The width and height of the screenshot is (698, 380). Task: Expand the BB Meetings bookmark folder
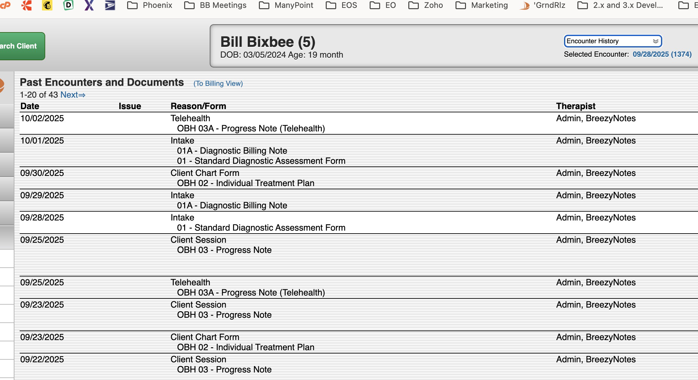[215, 5]
